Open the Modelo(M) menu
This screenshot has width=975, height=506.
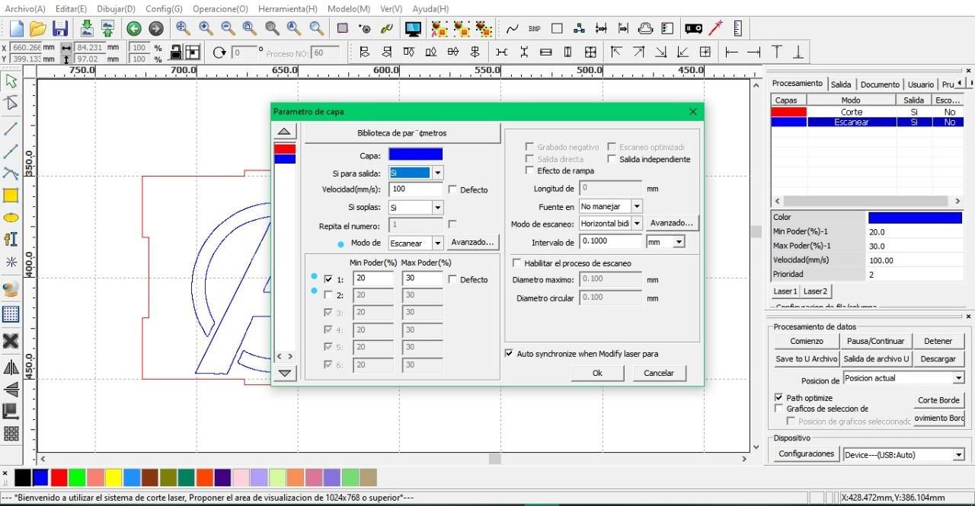[x=349, y=8]
